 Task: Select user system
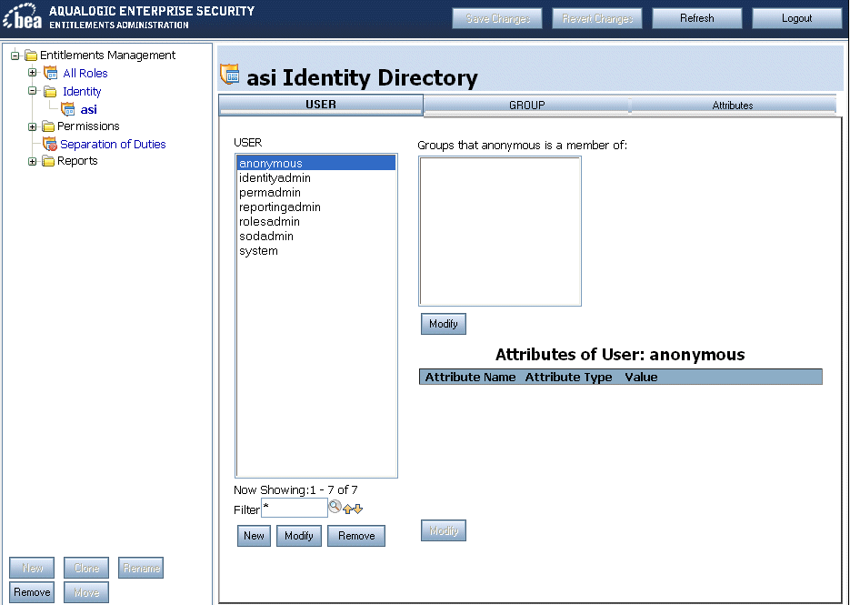(316, 251)
